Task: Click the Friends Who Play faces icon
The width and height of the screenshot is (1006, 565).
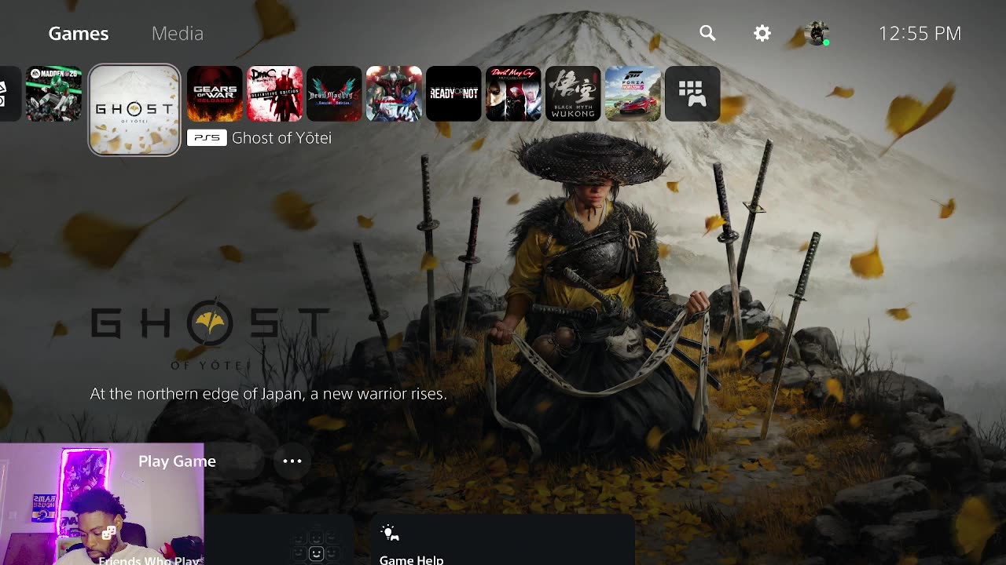Action: (109, 534)
